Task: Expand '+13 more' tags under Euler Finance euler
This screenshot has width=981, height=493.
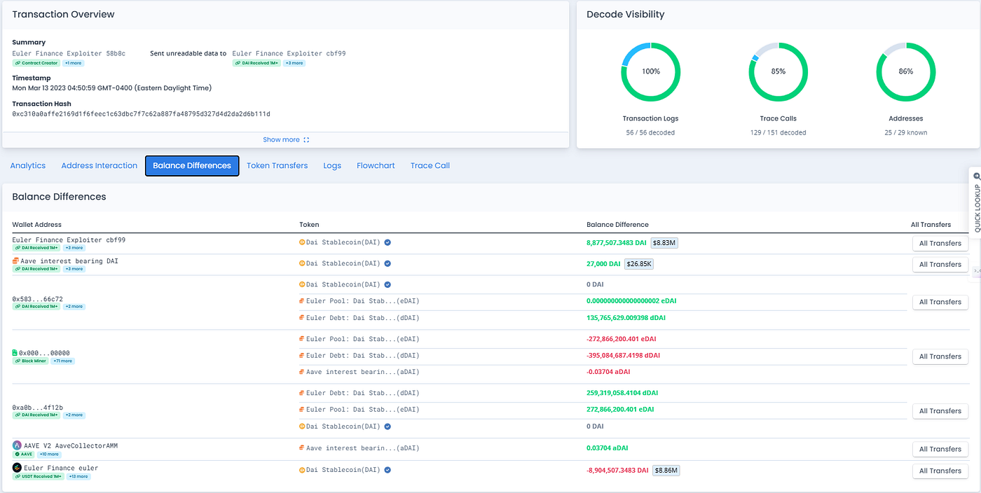Action: 78,476
